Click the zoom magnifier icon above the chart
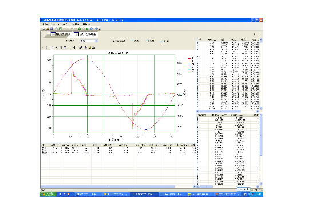Screen dimensions: 309x218 (61, 48)
